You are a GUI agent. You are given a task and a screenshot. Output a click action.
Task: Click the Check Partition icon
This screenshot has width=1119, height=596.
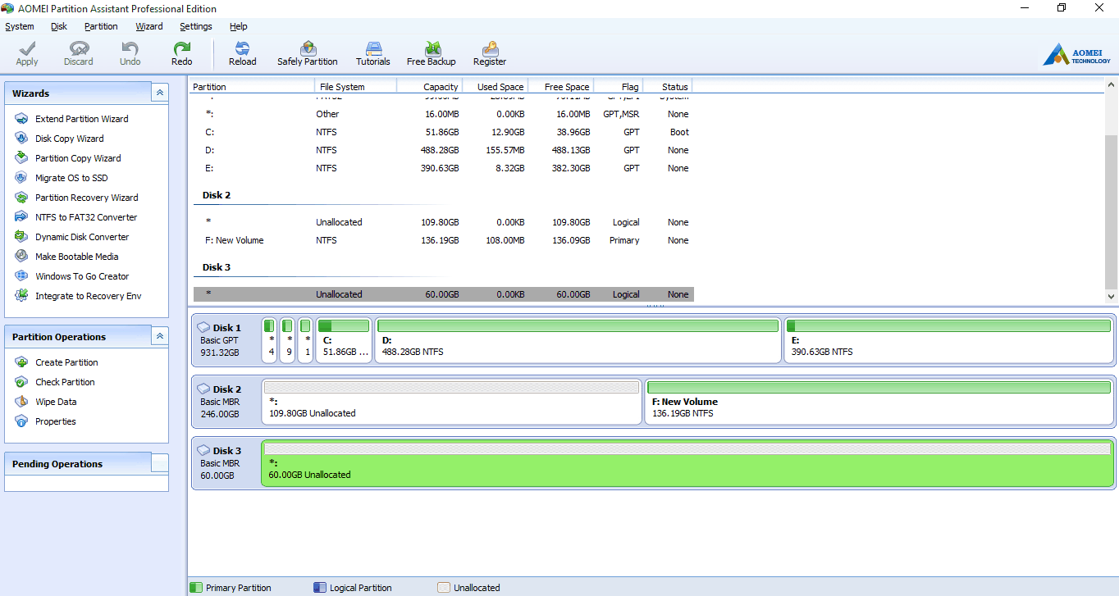21,382
